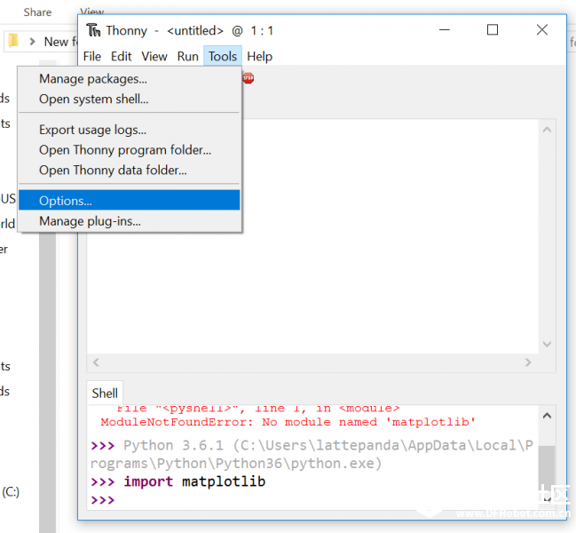Click editor vertical scrollbar down arrow

(547, 344)
